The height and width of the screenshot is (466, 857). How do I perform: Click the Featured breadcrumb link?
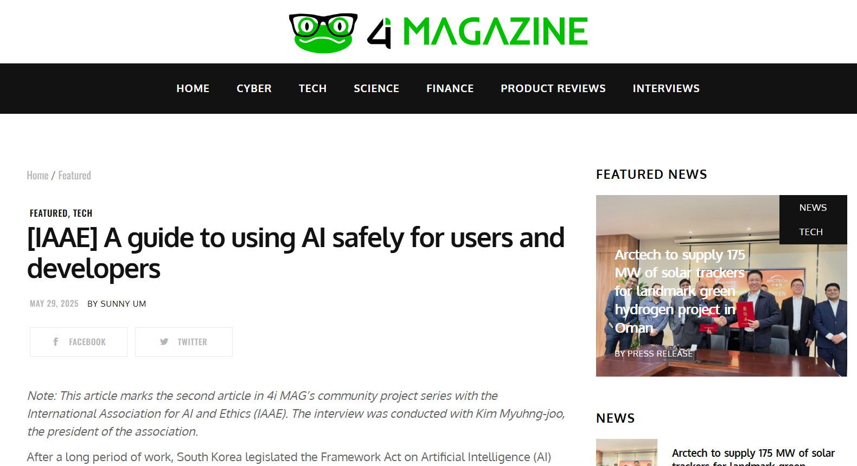click(x=74, y=176)
